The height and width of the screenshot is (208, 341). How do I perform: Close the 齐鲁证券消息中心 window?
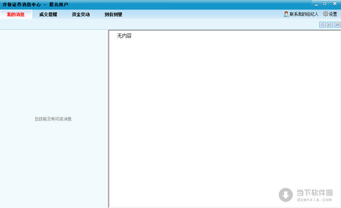pyautogui.click(x=335, y=4)
